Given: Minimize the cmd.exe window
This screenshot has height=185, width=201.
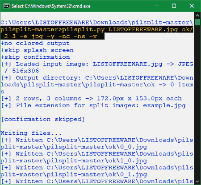Looking at the screenshot, I should coord(156,6).
